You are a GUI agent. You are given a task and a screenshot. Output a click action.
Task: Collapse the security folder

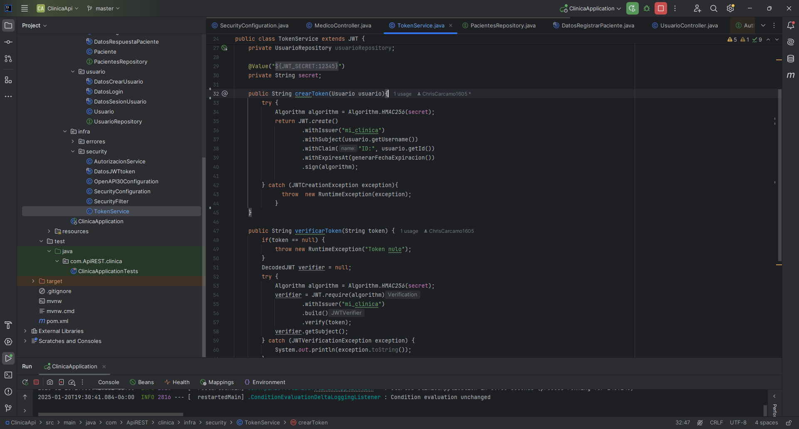click(73, 151)
